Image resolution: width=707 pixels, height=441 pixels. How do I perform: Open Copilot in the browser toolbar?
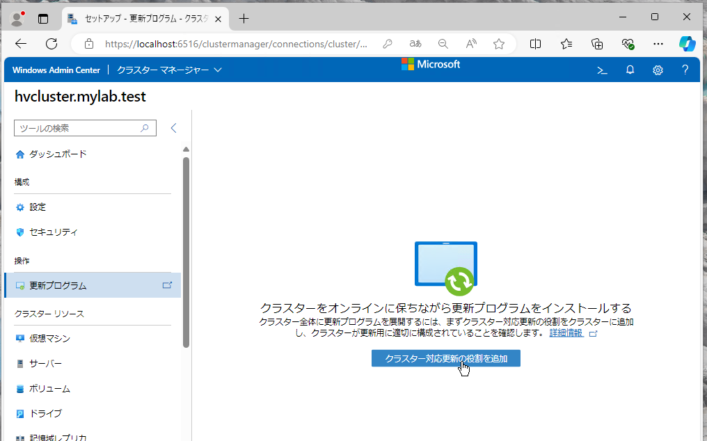point(688,43)
